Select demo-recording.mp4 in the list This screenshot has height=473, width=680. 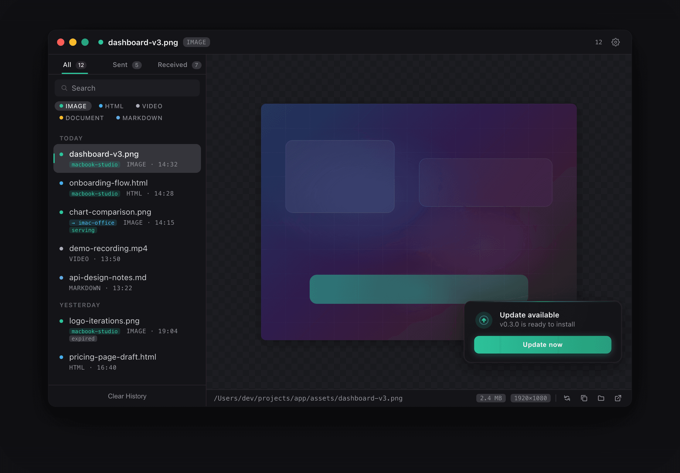(127, 253)
